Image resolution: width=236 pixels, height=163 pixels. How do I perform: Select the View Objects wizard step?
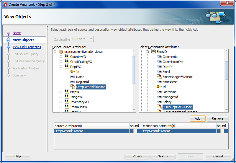click(x=24, y=40)
